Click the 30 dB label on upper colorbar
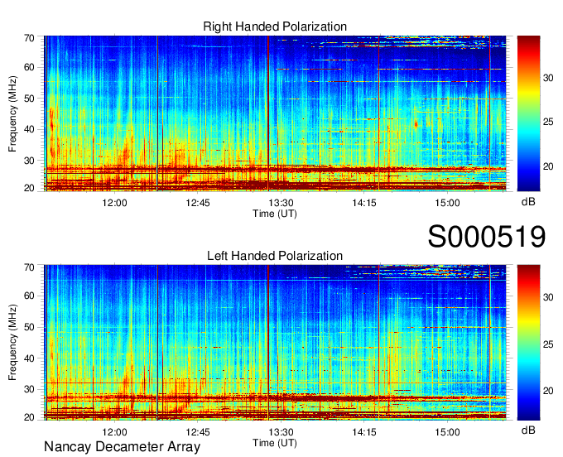The image size is (563, 457). point(548,78)
